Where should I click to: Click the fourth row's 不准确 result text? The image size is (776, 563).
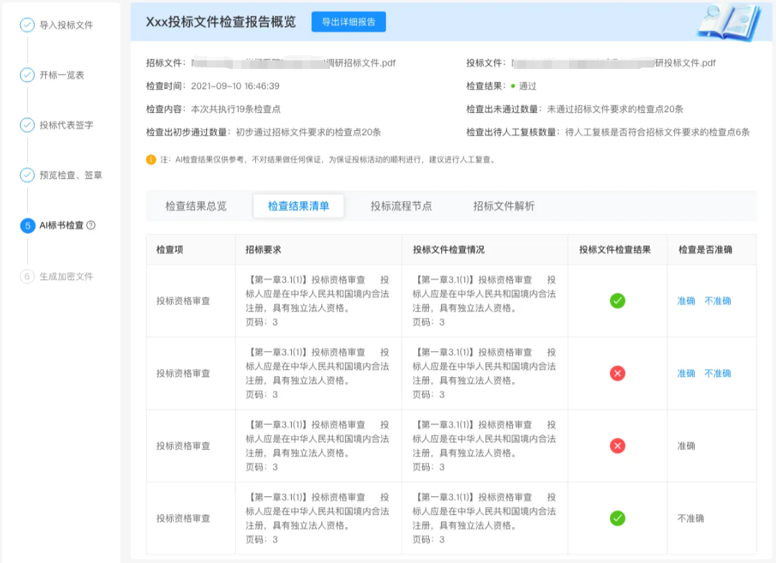click(x=690, y=518)
